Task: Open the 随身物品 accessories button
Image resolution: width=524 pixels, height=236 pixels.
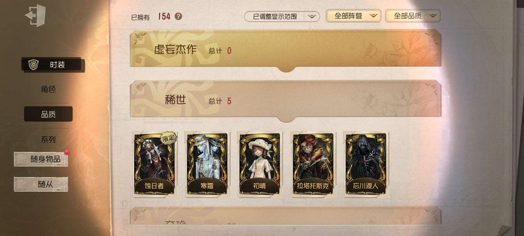Action: [x=41, y=159]
